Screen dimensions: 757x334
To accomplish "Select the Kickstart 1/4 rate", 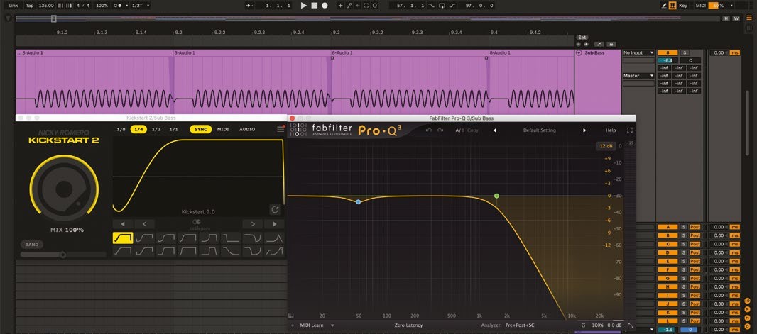I will point(138,129).
